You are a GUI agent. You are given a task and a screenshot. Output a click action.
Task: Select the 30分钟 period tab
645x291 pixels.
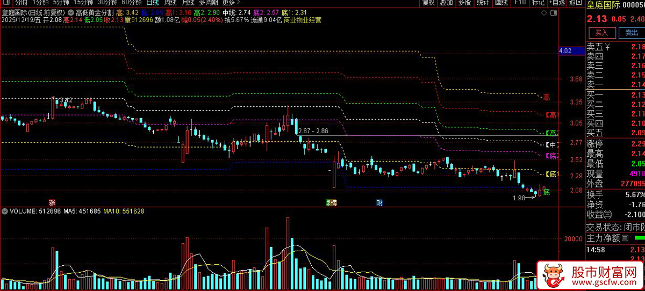click(107, 3)
